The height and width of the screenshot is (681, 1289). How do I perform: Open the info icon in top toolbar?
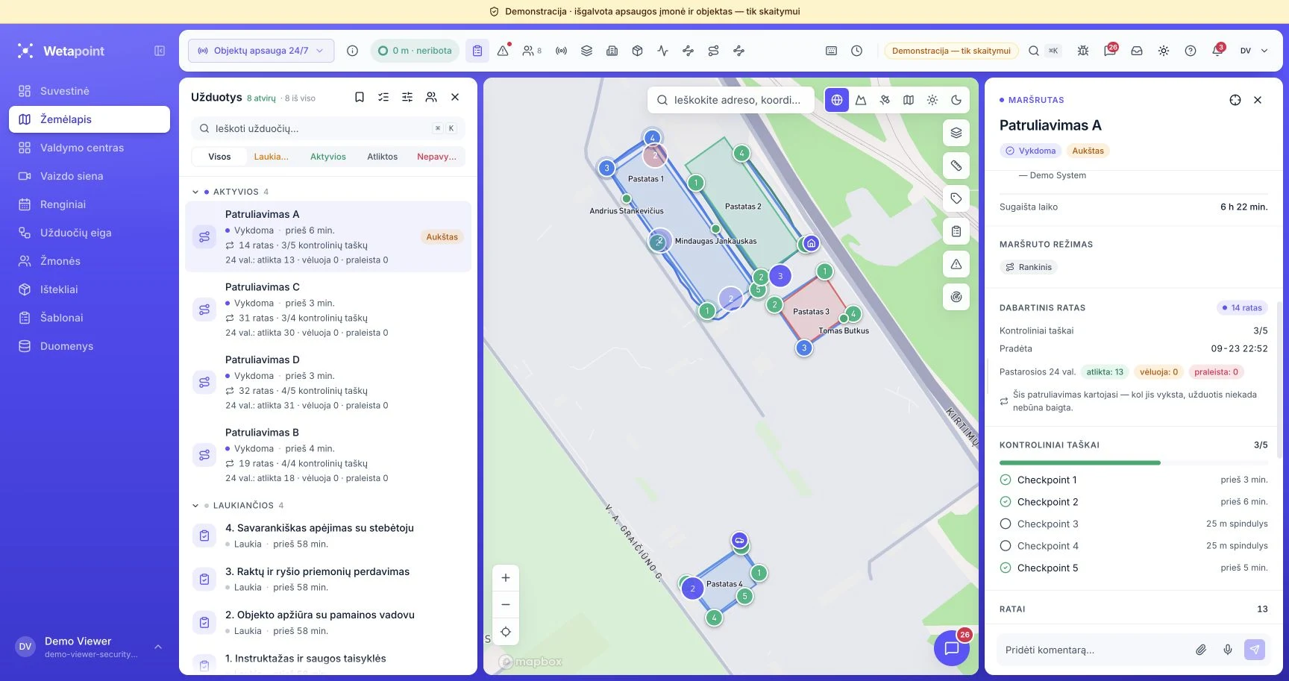pos(353,51)
